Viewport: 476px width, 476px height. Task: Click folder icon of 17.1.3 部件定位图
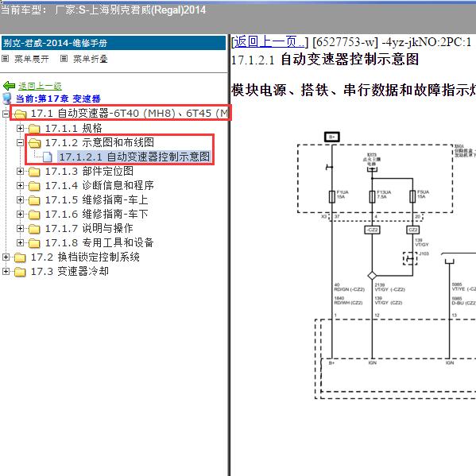tap(34, 172)
